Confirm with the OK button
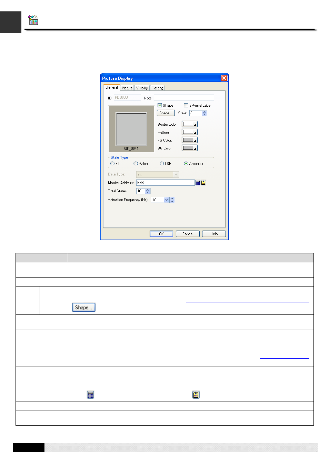Image resolution: width=329 pixels, height=466 pixels. (x=161, y=234)
